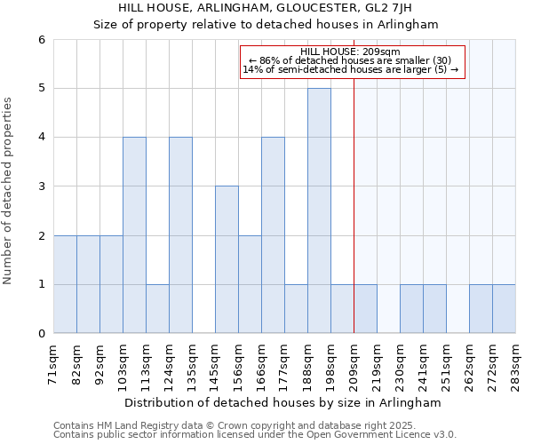533x444 pixels.
Task: Select the first bar starting at 71sqm
Action: pyautogui.click(x=65, y=284)
